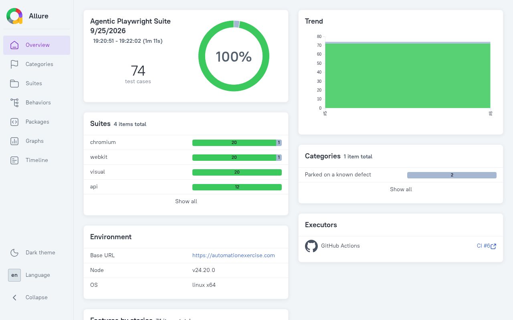The height and width of the screenshot is (320, 513).
Task: Navigate to Behaviors menu item
Action: (37, 102)
